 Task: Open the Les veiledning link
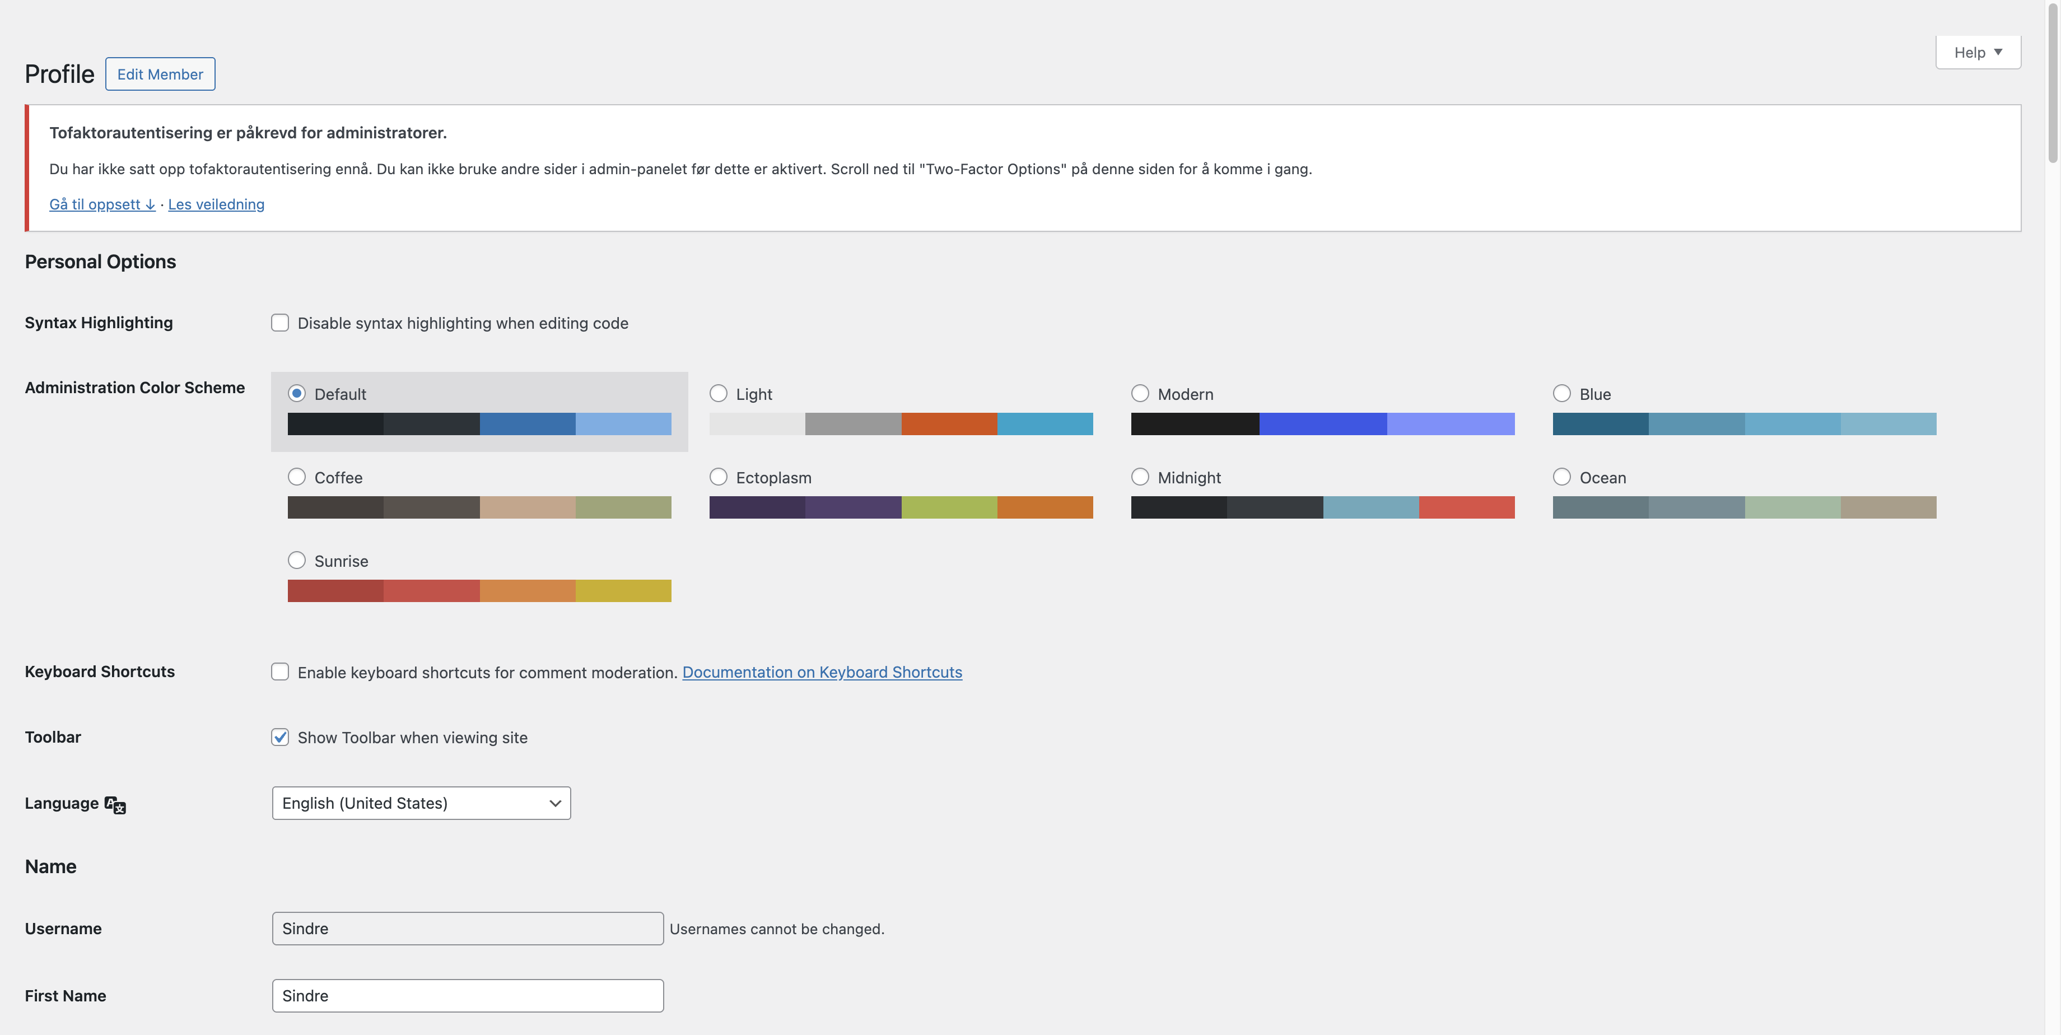coord(216,204)
